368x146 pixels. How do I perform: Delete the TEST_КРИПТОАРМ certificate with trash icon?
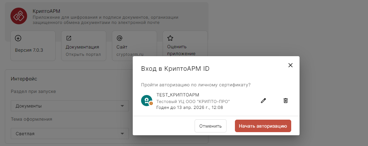285,101
